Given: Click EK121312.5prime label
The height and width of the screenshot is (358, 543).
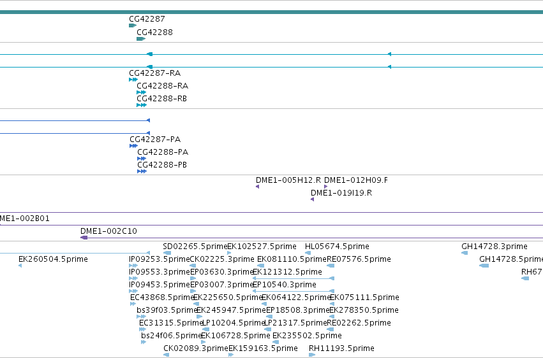Looking at the screenshot, I should tap(287, 272).
